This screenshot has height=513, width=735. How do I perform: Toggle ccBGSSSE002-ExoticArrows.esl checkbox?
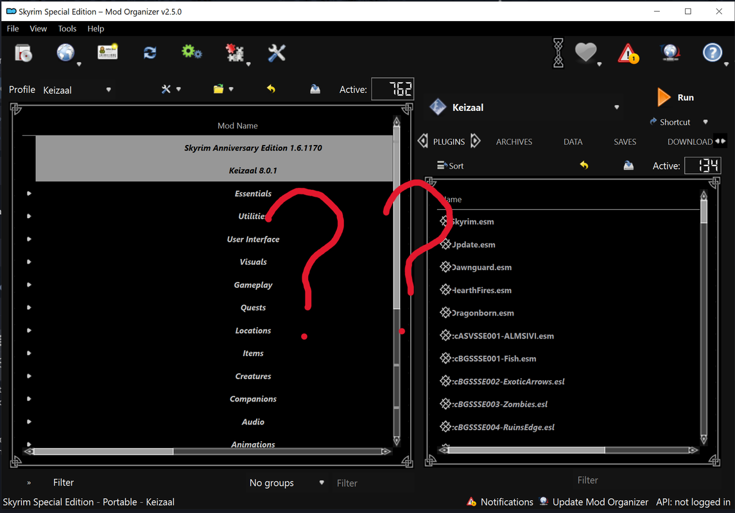point(445,382)
